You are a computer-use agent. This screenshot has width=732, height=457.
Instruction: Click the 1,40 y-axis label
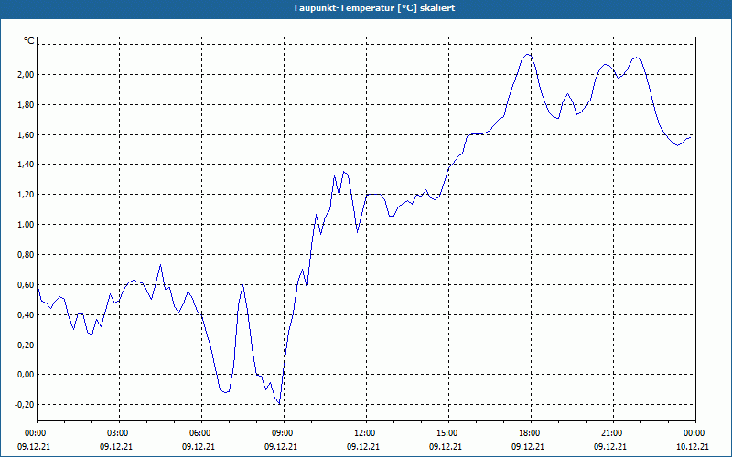click(26, 165)
